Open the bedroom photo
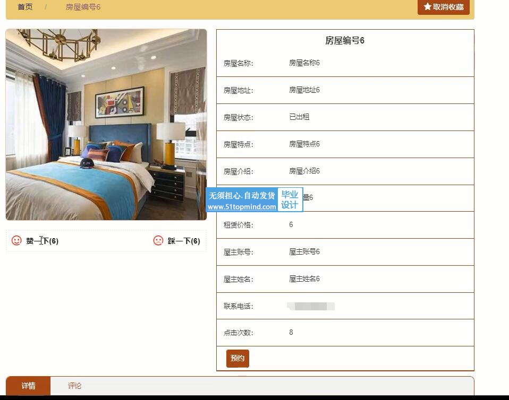The width and height of the screenshot is (509, 400). [x=106, y=125]
